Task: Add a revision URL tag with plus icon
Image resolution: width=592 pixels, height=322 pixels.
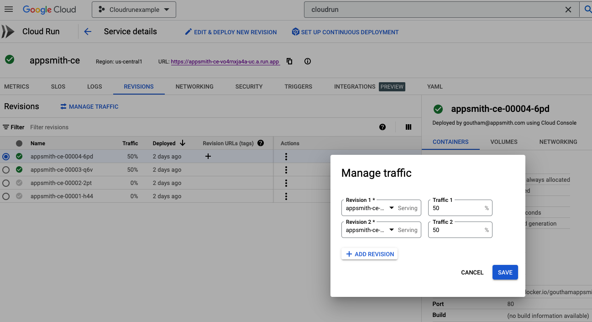Action: 208,156
